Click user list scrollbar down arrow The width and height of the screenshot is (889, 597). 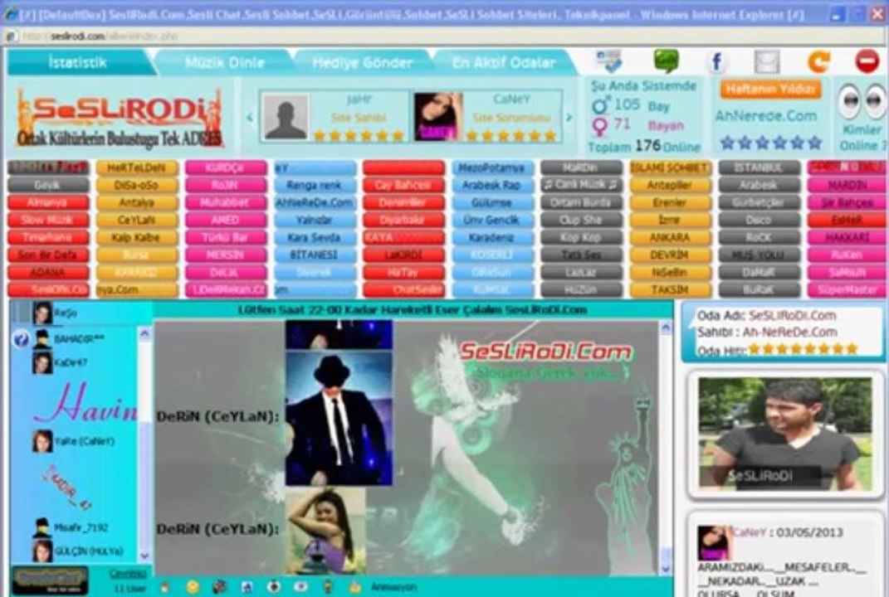(144, 556)
